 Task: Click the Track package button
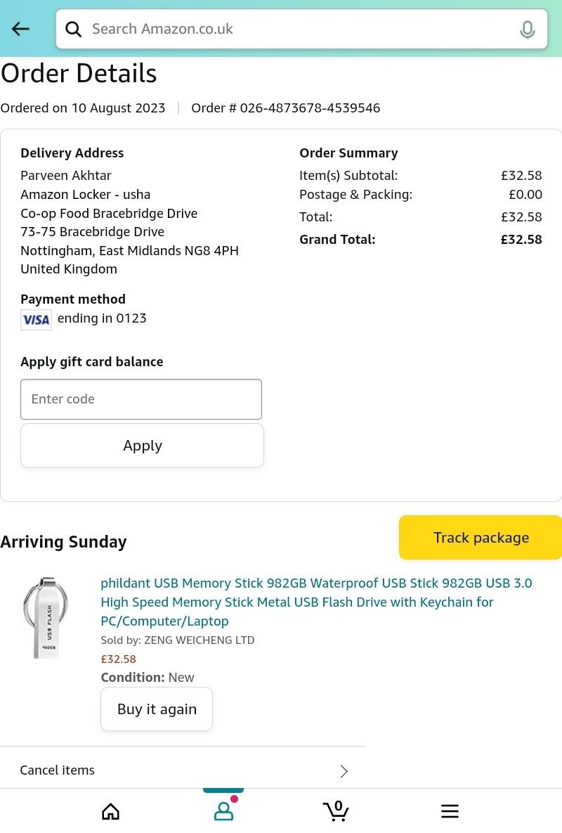point(481,538)
